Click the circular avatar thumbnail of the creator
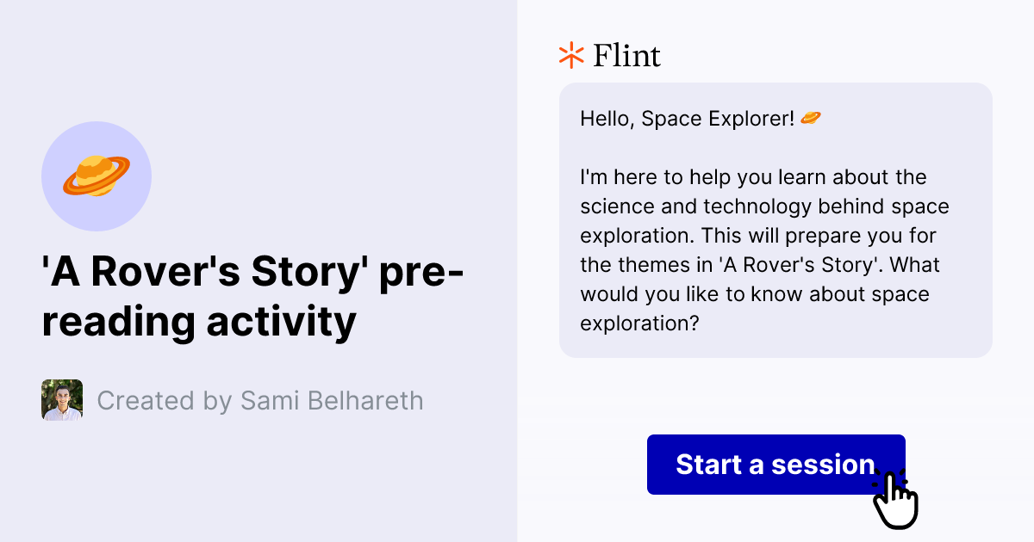Screen dimensions: 1034x542 point(61,399)
